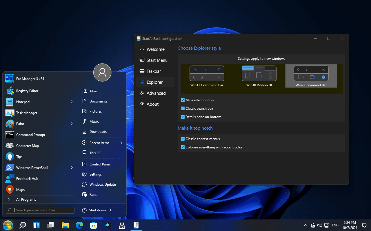
Task: Switch to the Taskbar settings tab
Action: tap(154, 71)
